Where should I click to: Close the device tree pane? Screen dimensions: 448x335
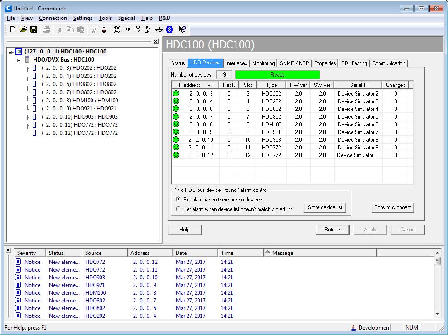point(156,42)
